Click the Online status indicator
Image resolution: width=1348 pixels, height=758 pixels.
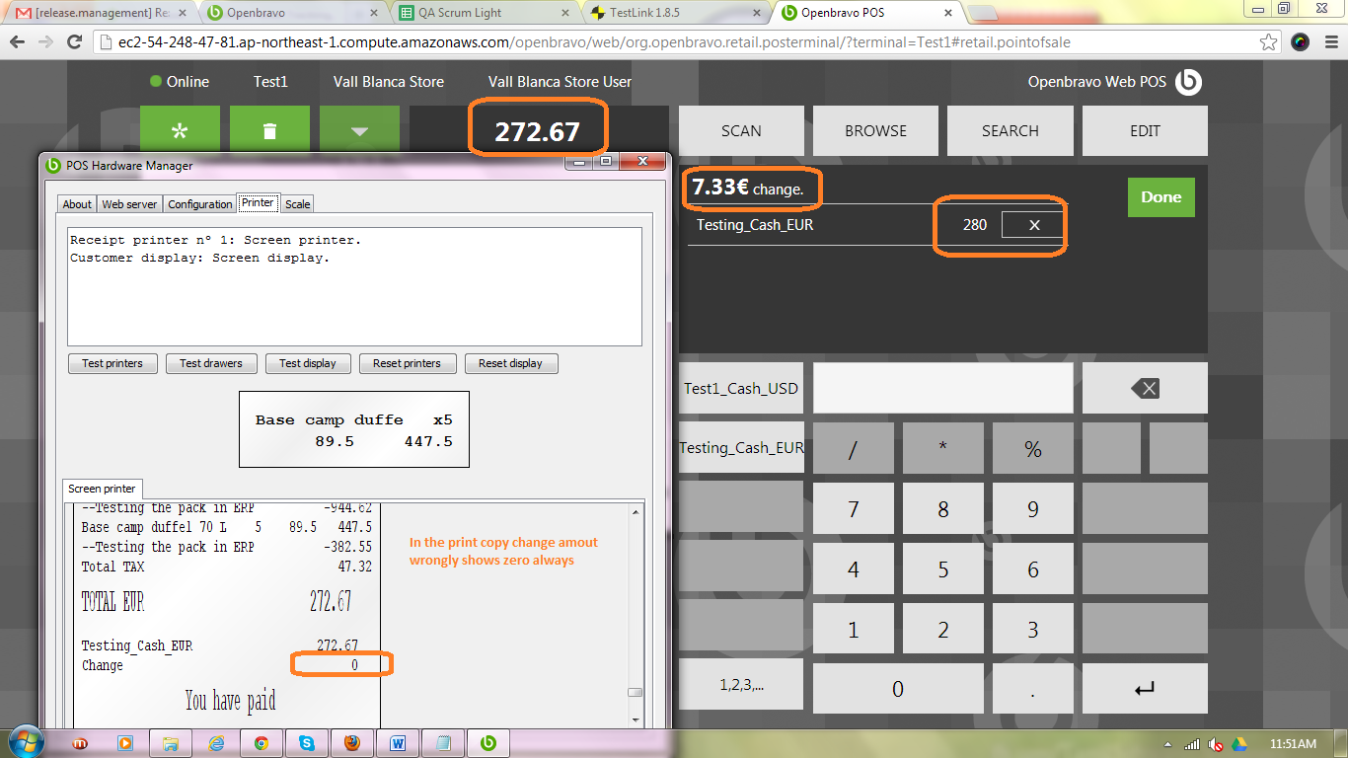coord(180,82)
